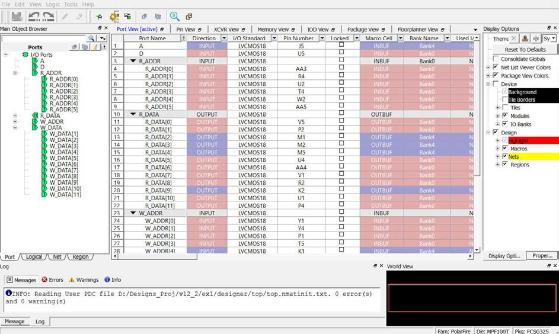
Task: Uncheck the IO Banks checkbox
Action: 505,124
